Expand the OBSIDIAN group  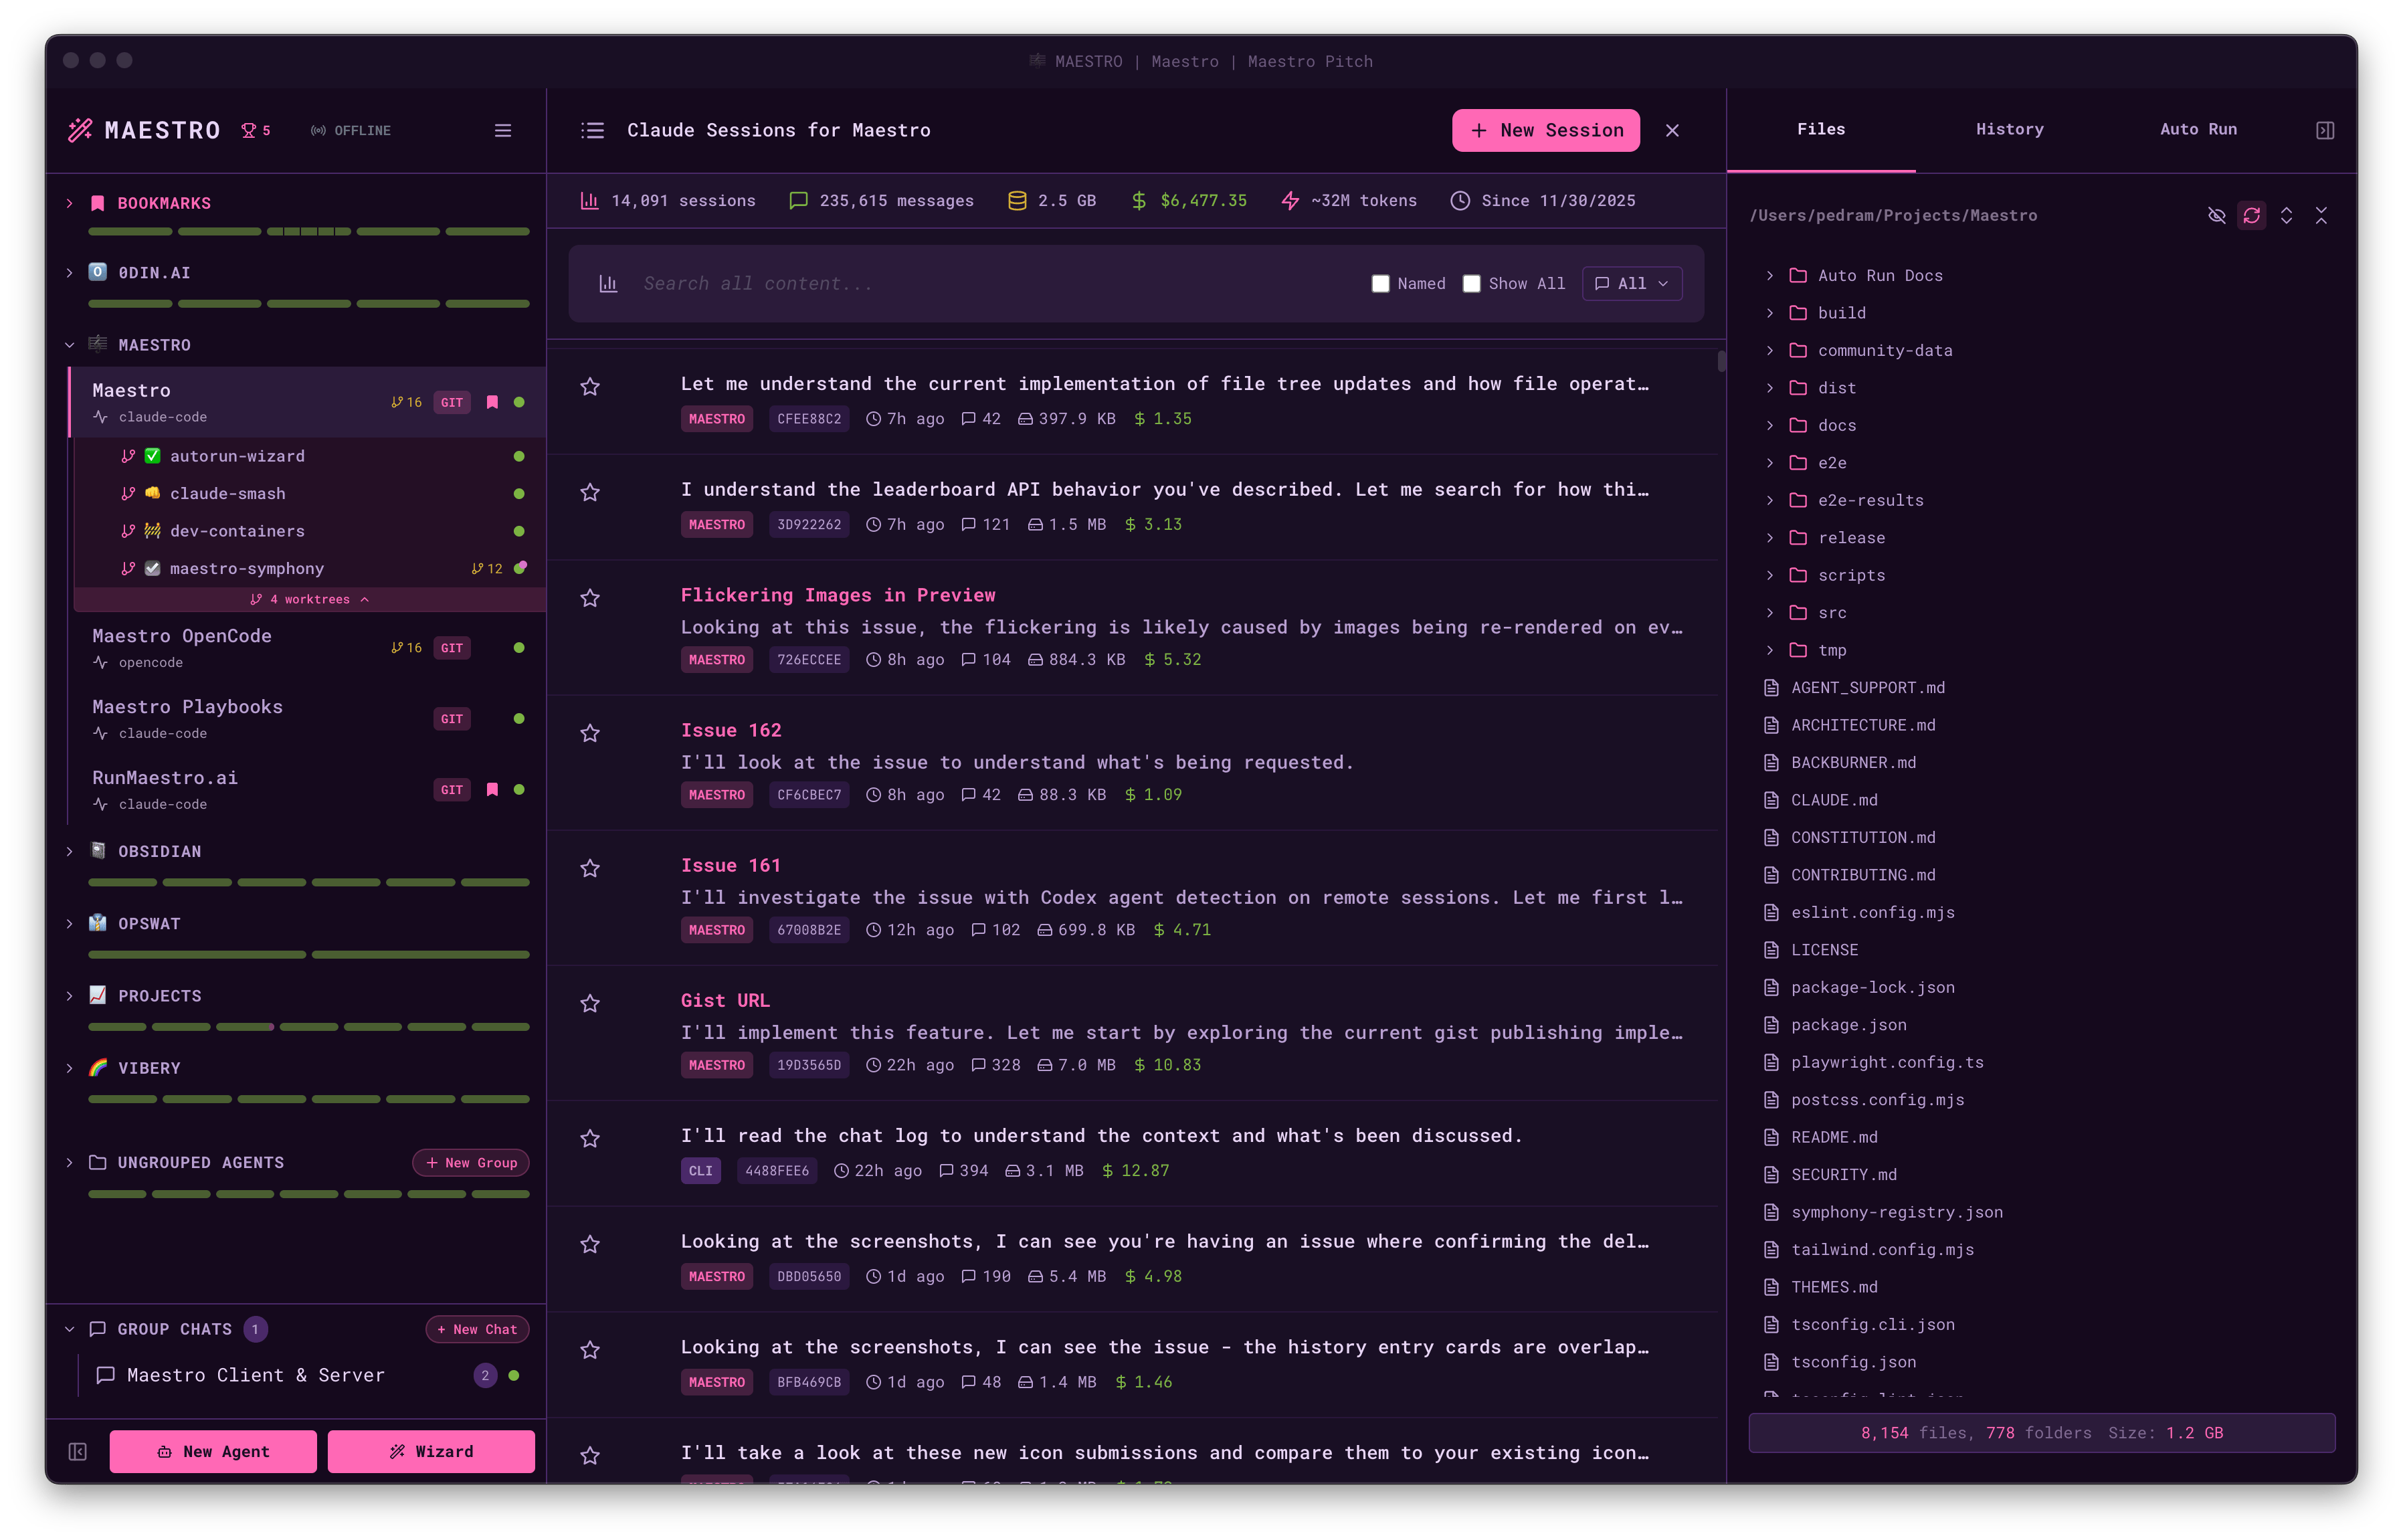click(x=70, y=852)
